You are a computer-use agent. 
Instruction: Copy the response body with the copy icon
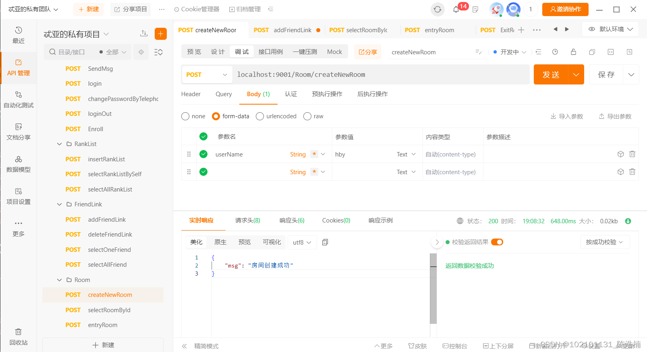tap(325, 242)
